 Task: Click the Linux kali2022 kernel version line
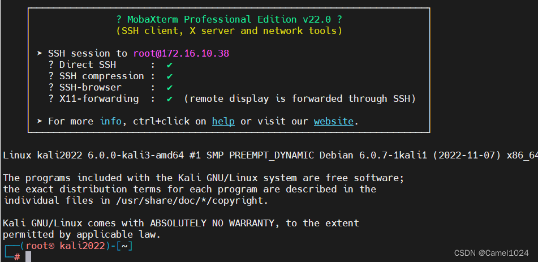coord(270,156)
